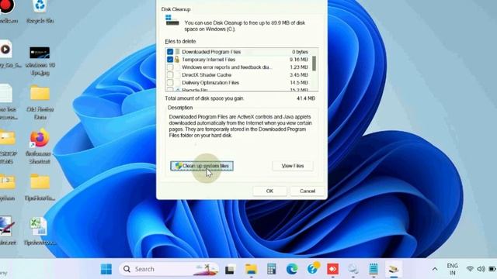This screenshot has width=497, height=279.
Task: Click the 41.4 MB total space value
Action: (306, 98)
